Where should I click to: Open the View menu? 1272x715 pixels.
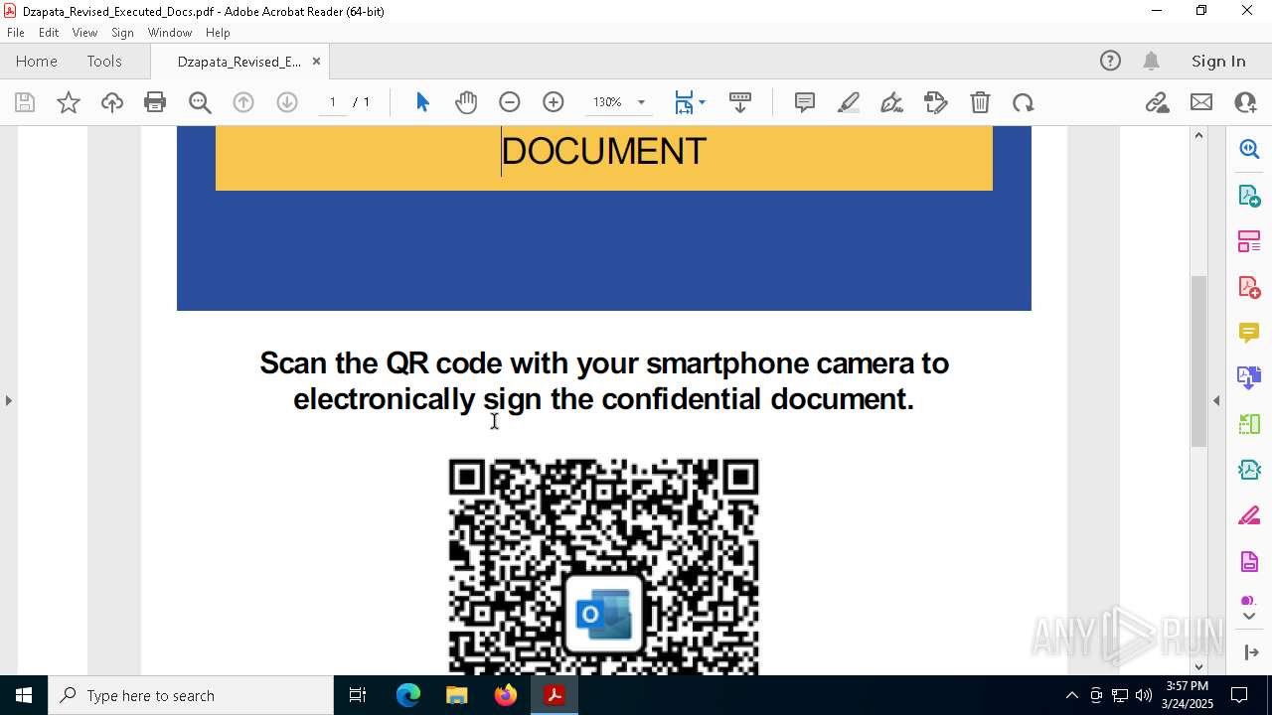[x=85, y=33]
